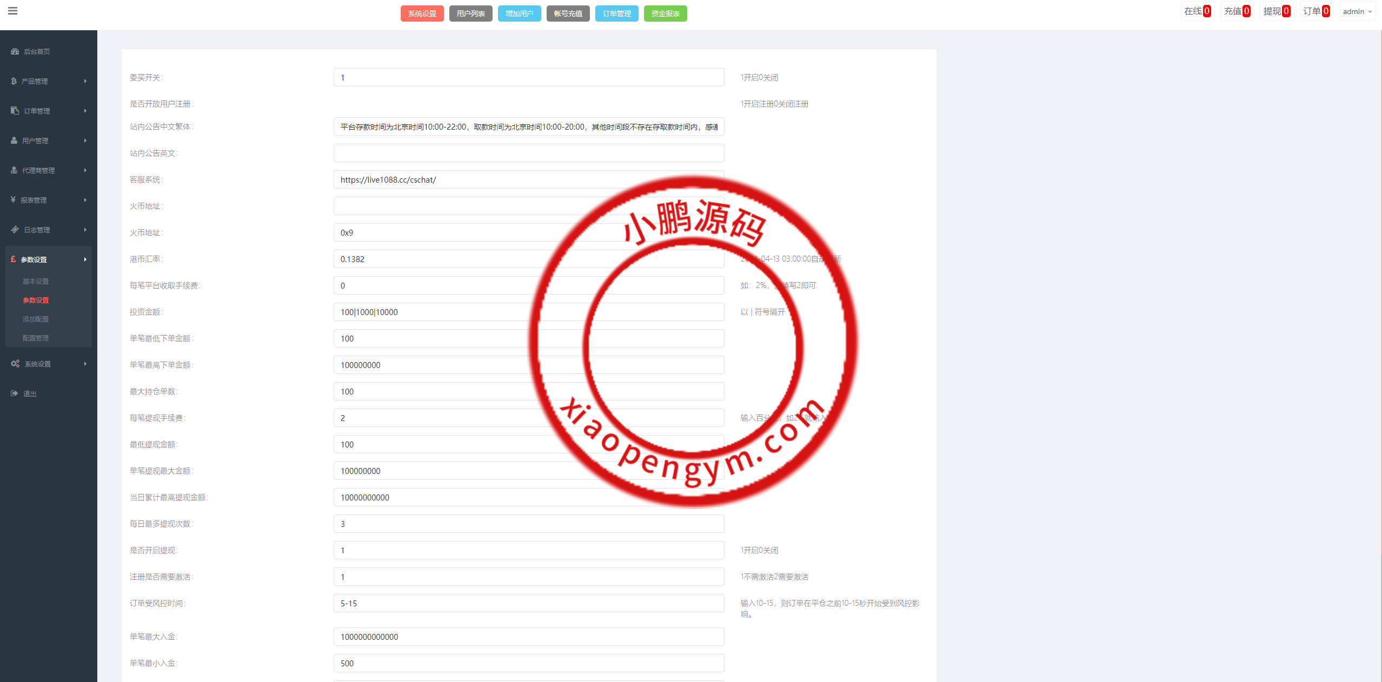Click the 产品管理 bitcoin icon

[x=14, y=81]
